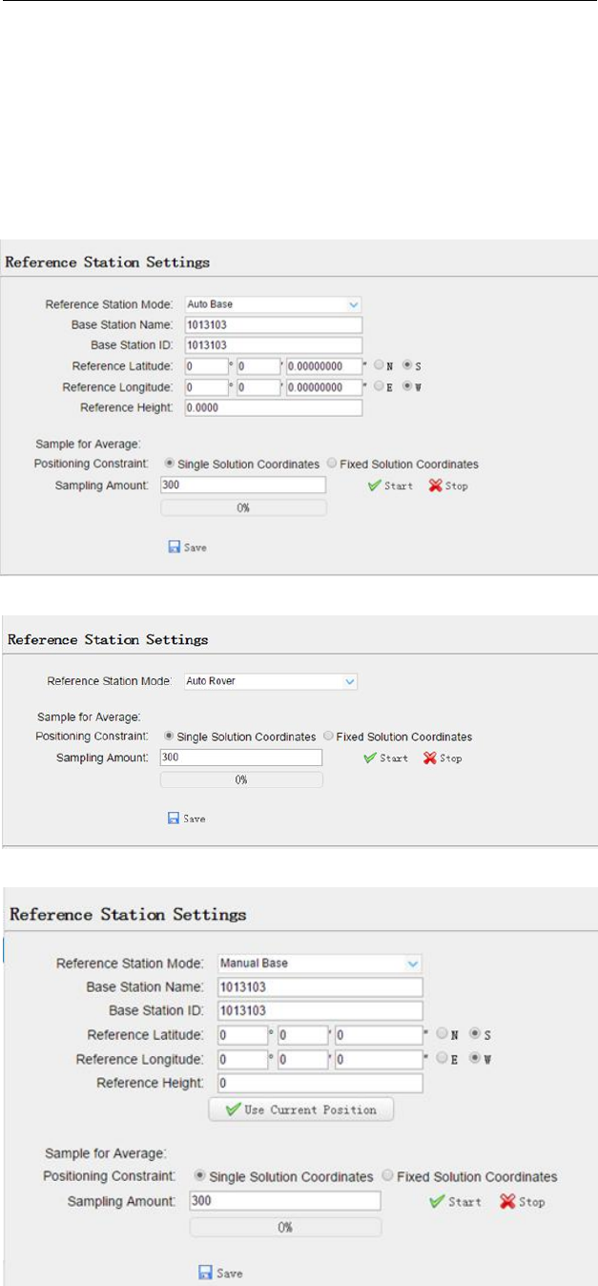Click the Save disk icon in Manual Base panel
598x1286 pixels.
[204, 1273]
